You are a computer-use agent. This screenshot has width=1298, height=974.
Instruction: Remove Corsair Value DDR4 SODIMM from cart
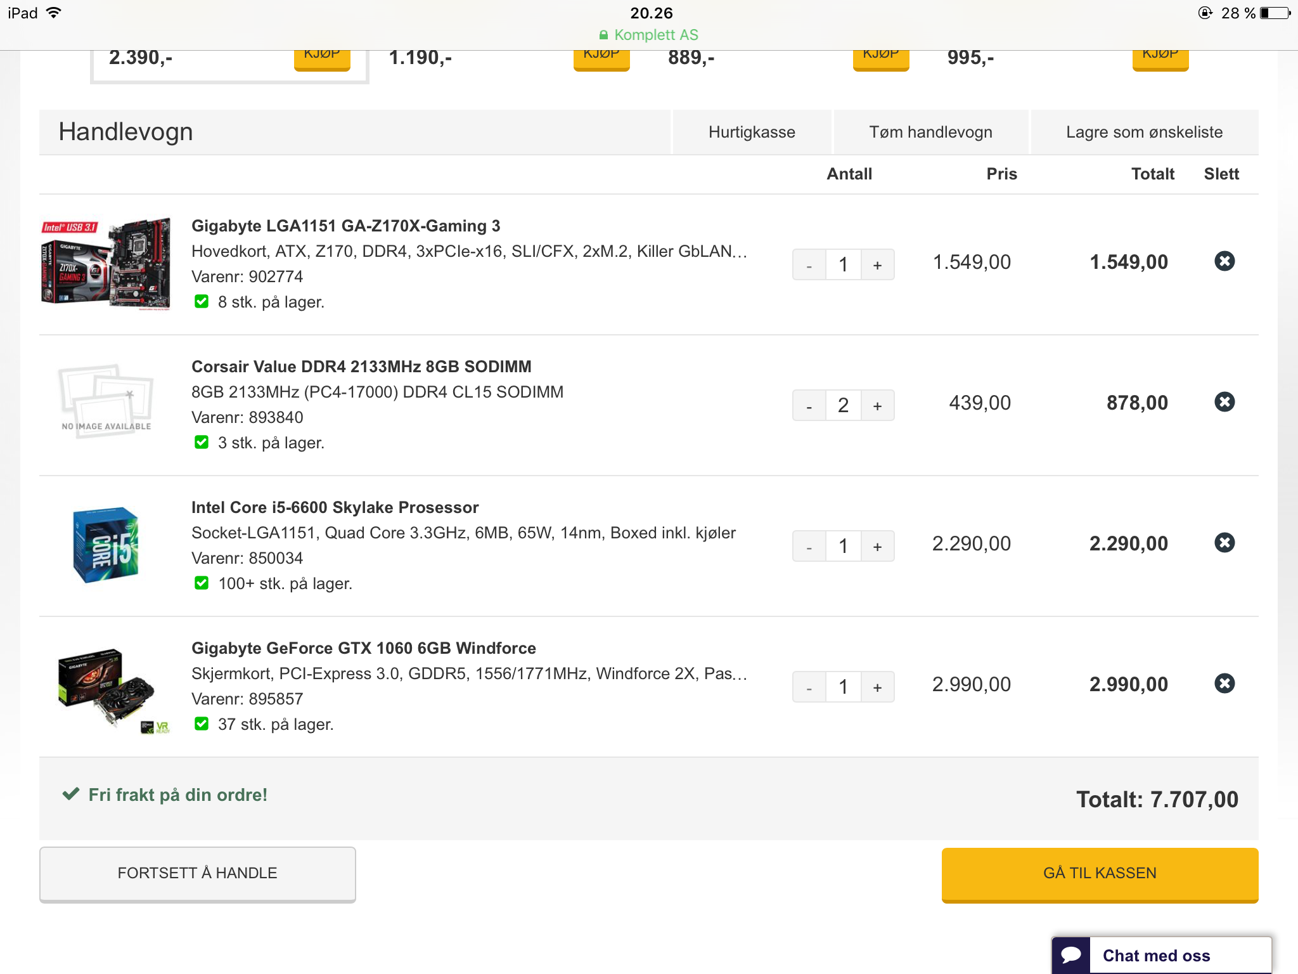[1224, 402]
